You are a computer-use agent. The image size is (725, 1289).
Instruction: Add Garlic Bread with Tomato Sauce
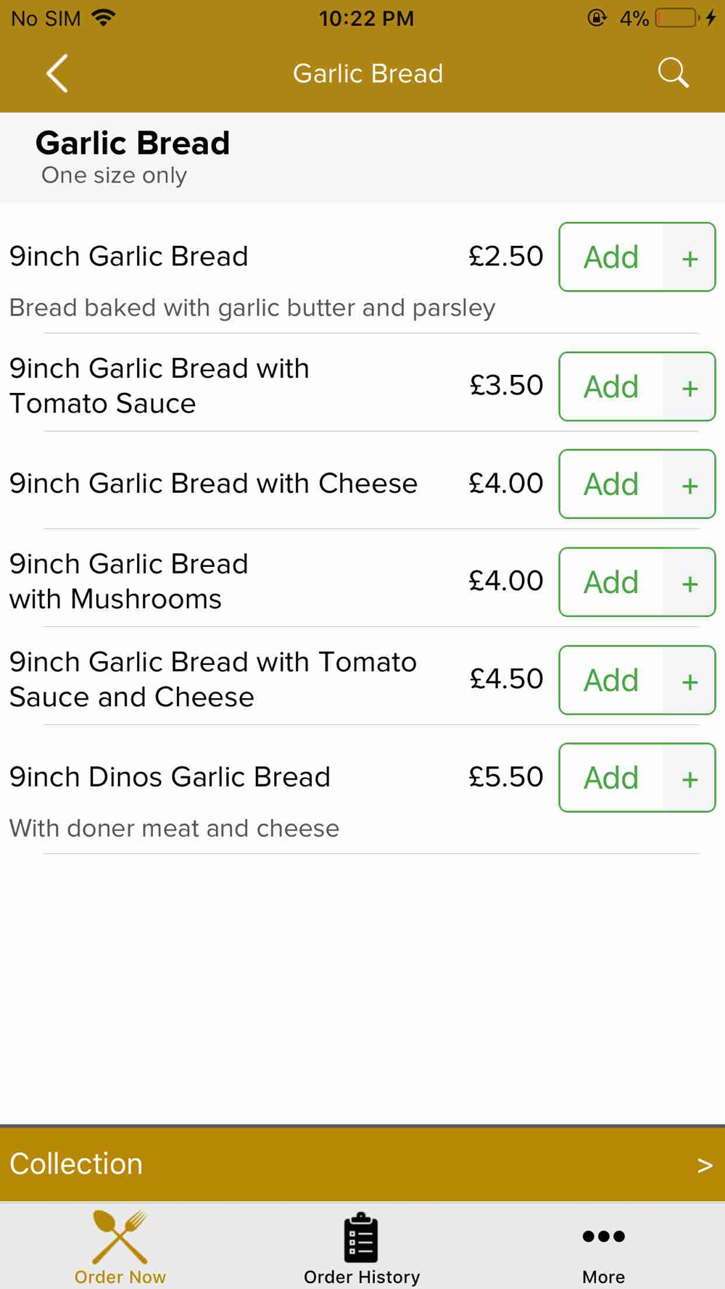611,386
